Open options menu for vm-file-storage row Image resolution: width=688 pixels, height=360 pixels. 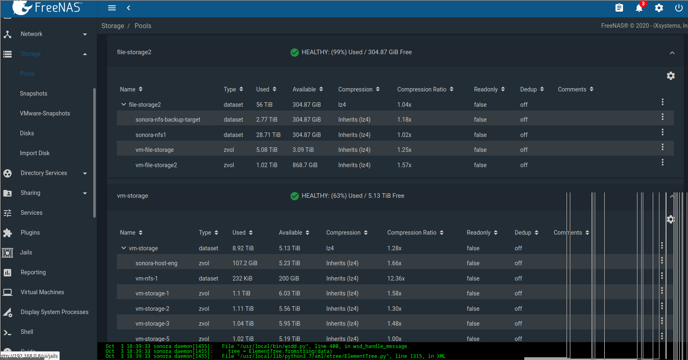662,147
